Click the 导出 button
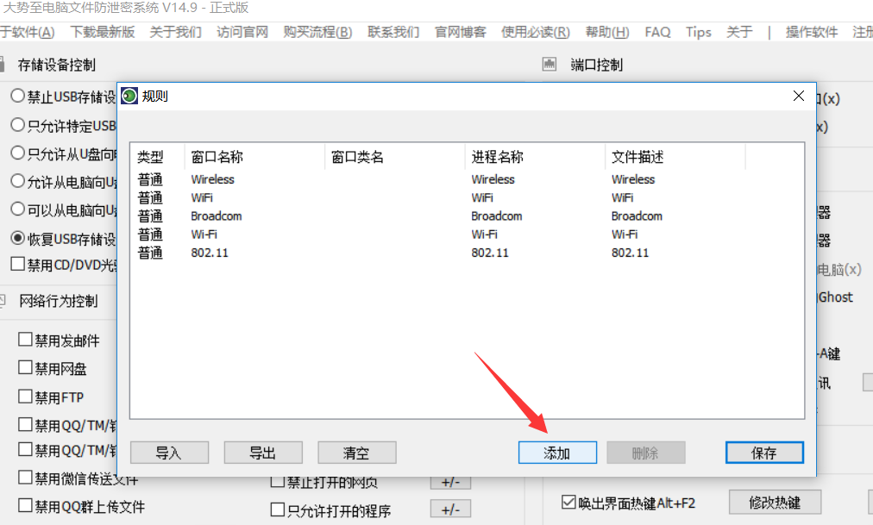This screenshot has width=873, height=525. click(x=263, y=453)
